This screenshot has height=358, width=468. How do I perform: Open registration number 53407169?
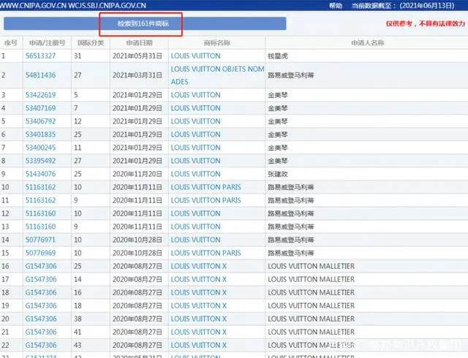coord(41,108)
